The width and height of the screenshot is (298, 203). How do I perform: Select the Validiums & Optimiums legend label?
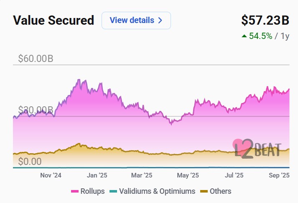[157, 191]
